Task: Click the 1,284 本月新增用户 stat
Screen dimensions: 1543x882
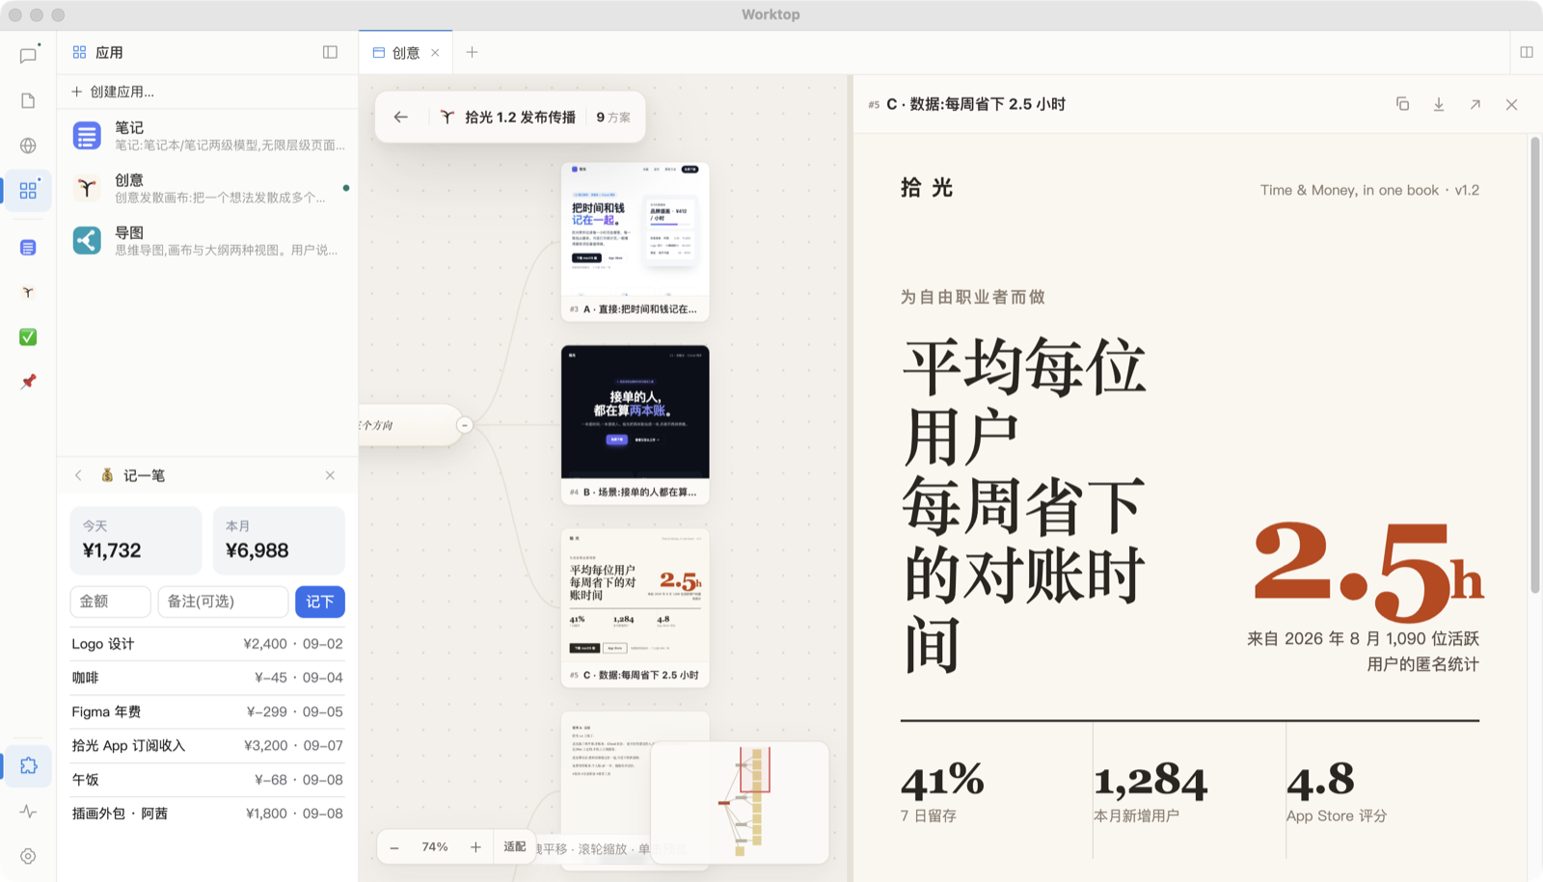Action: (x=1150, y=792)
